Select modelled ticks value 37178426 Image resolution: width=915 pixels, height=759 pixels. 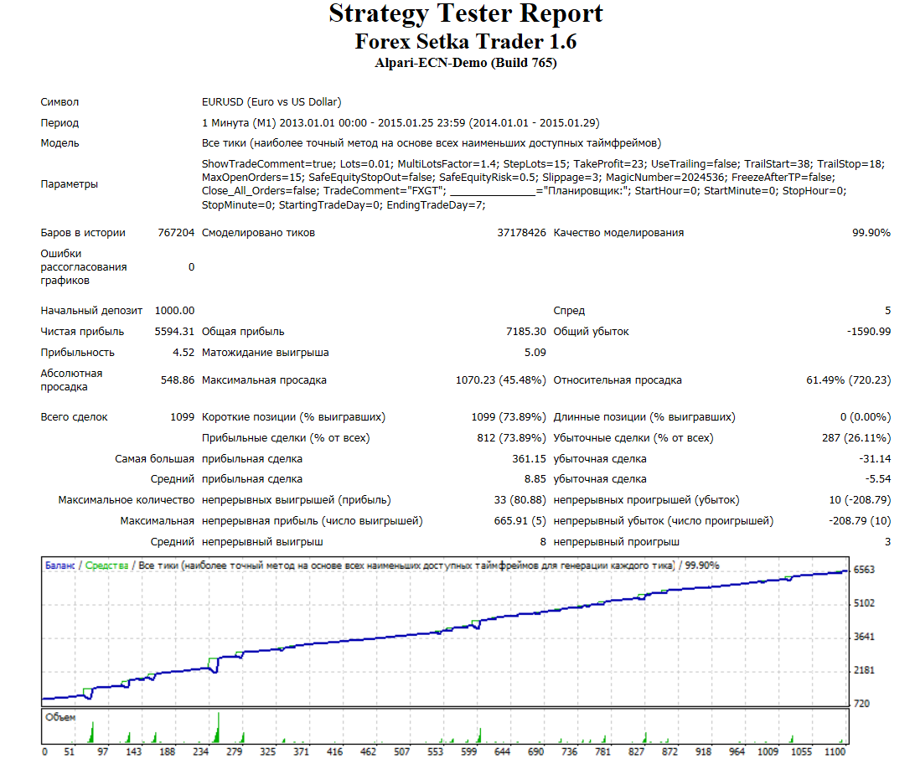[x=521, y=233]
